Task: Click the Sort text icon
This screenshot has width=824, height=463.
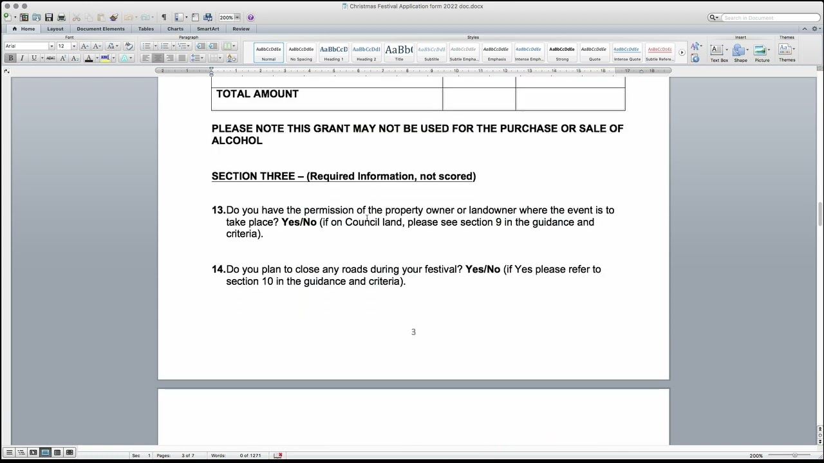Action: coord(232,58)
